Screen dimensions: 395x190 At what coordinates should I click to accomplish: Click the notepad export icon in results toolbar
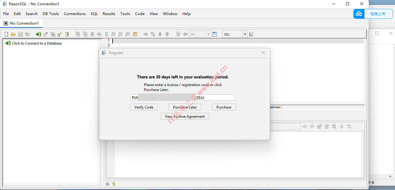click(327, 126)
